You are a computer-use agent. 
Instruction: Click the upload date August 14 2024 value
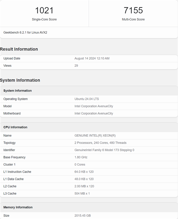(x=92, y=58)
